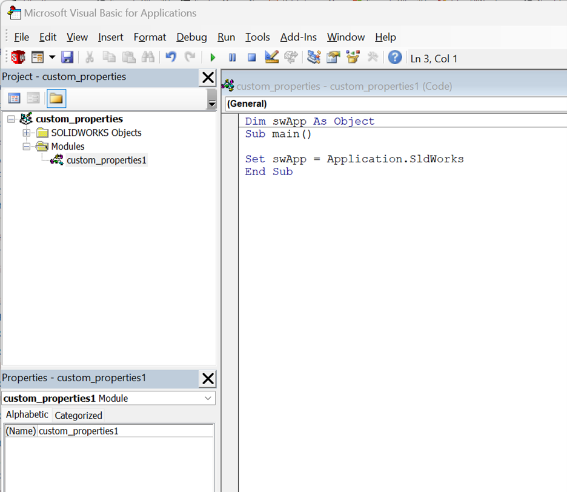This screenshot has height=492, width=567.
Task: Select SOLIDWORKS Objects folder item
Action: (96, 133)
